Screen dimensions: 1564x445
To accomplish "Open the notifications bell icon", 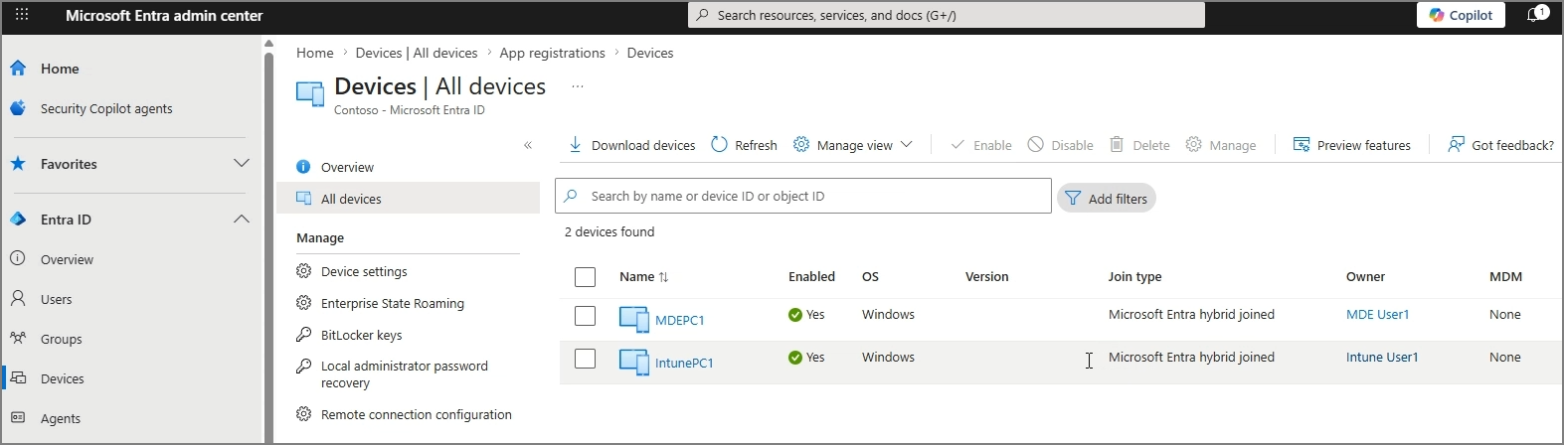I will pos(1536,15).
